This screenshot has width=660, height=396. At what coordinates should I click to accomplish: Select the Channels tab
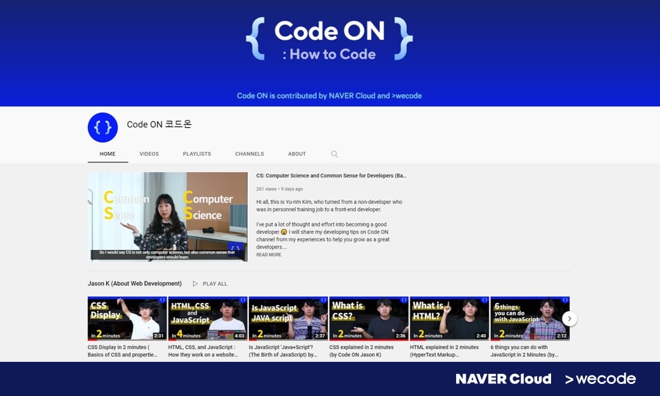(x=250, y=154)
